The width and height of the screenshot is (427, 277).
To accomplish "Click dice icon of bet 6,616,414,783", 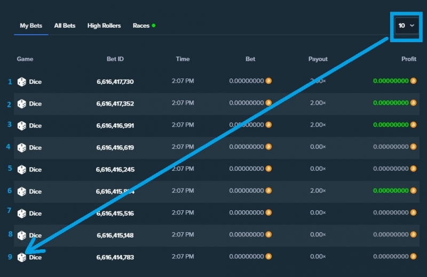I will 21,257.
